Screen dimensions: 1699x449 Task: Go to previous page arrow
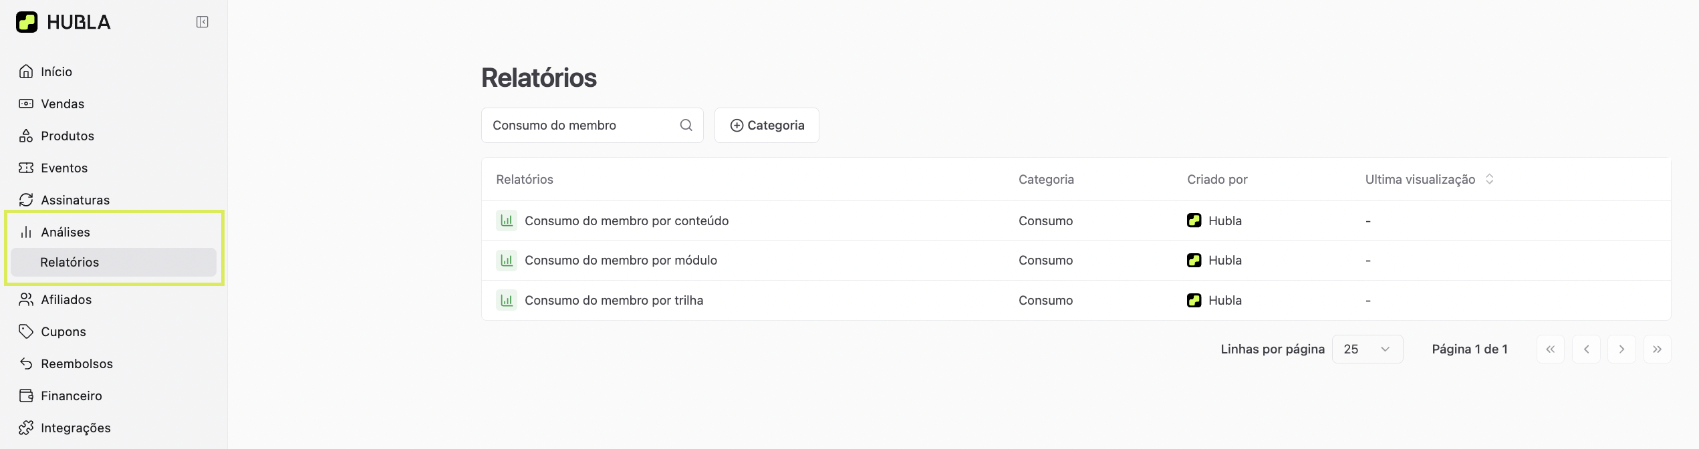tap(1586, 349)
